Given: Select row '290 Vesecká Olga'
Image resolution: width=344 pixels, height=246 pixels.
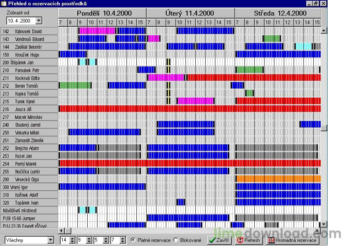Looking at the screenshot, I should click(x=29, y=180).
